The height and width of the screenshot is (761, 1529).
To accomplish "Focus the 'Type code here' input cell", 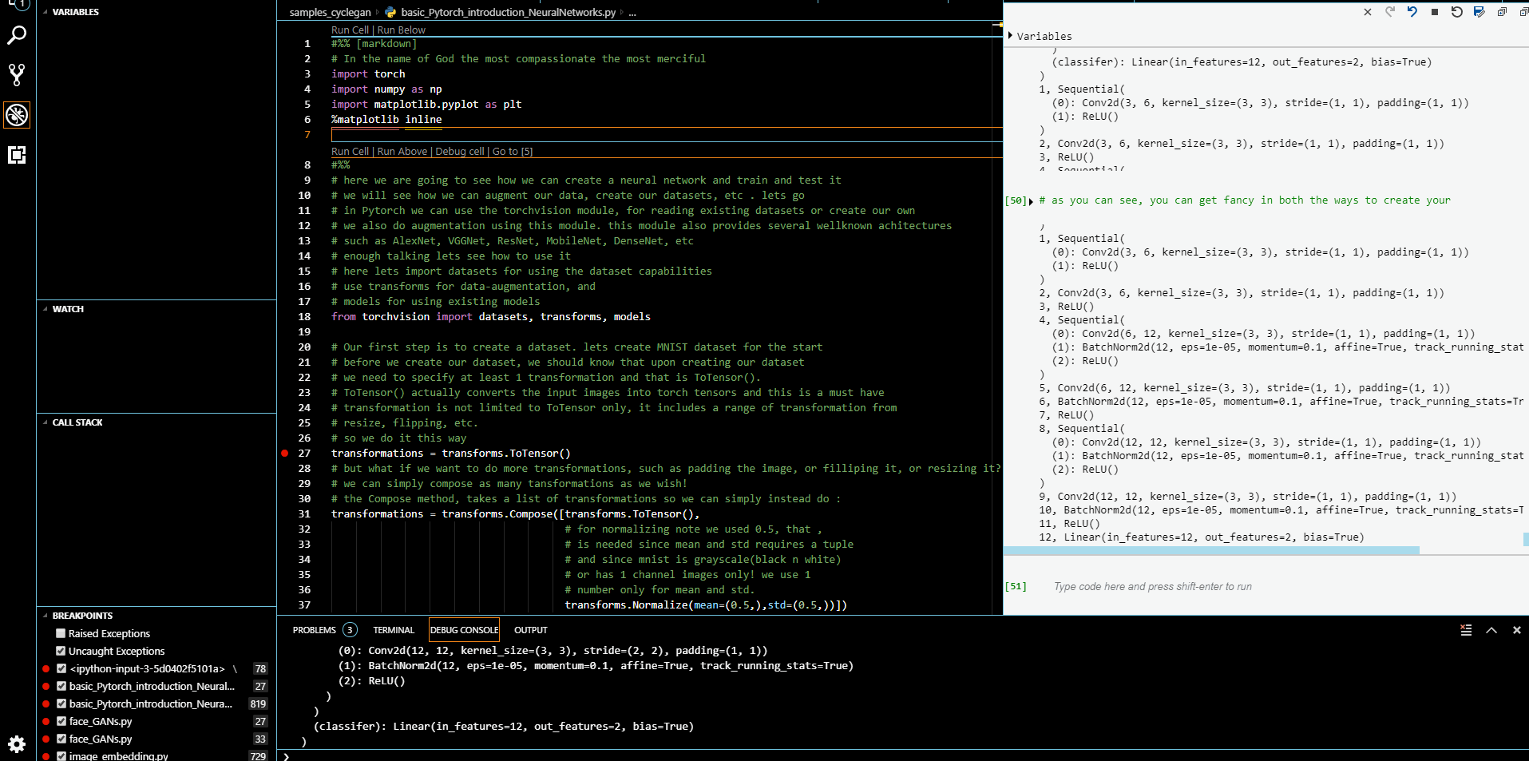I will point(1152,586).
